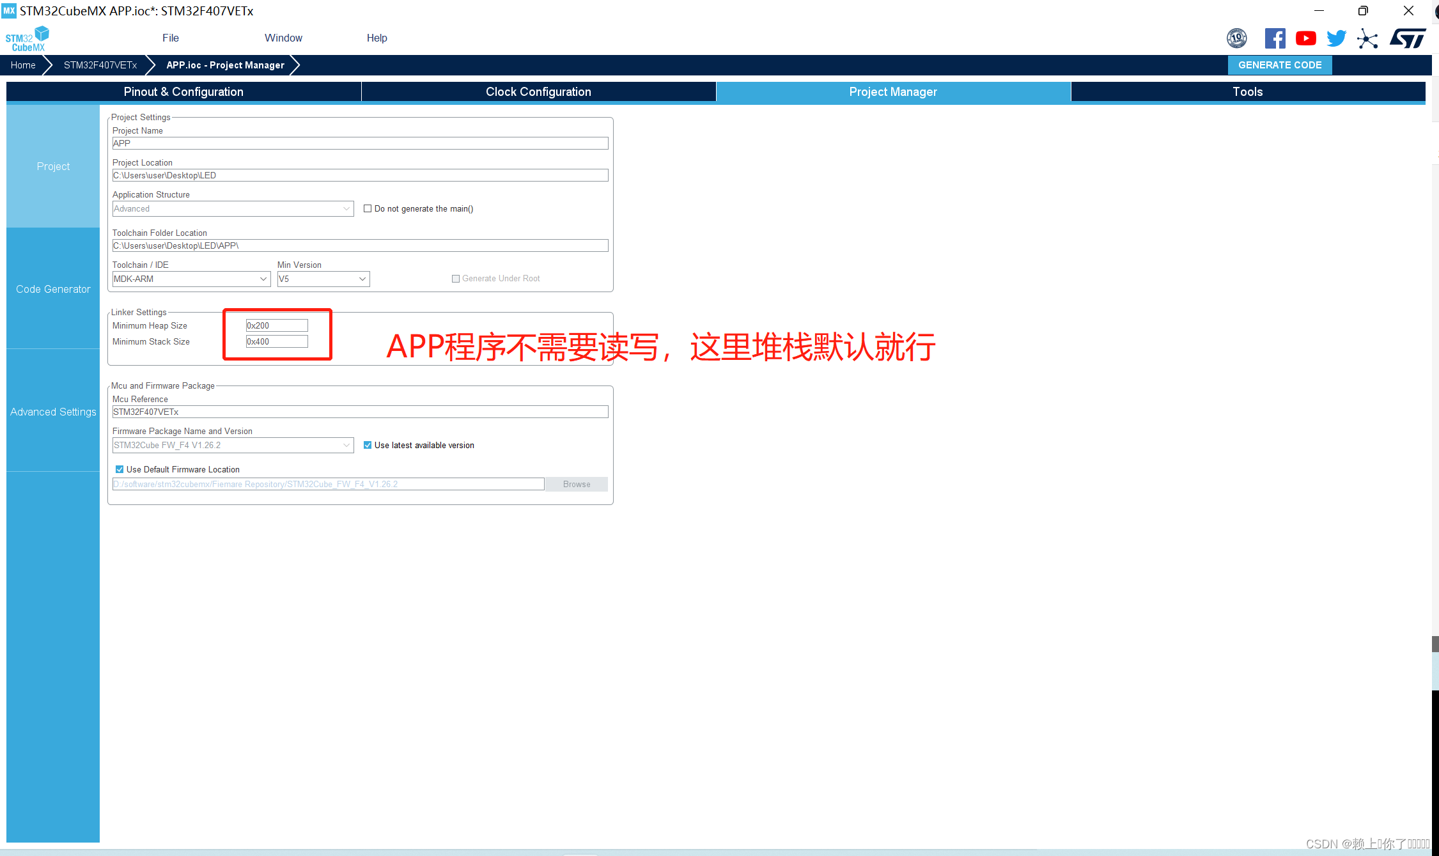Click the STM32CubeMX logo icon
Screen dimensions: 1439x856
point(27,39)
